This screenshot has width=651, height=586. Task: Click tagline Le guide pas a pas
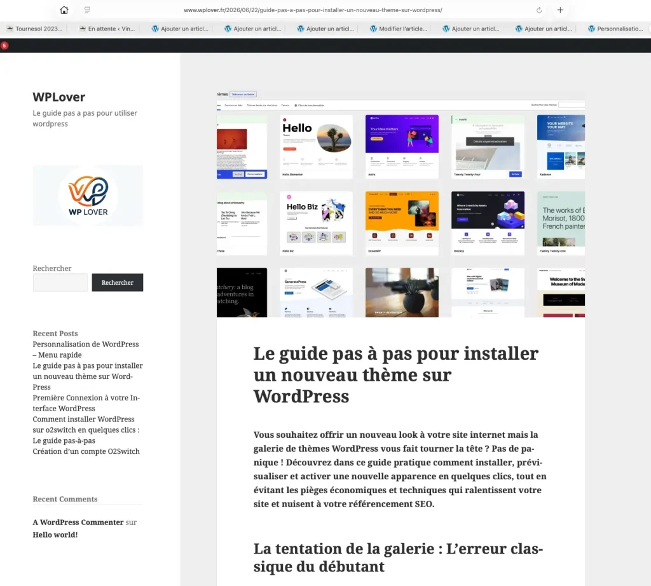tap(85, 118)
